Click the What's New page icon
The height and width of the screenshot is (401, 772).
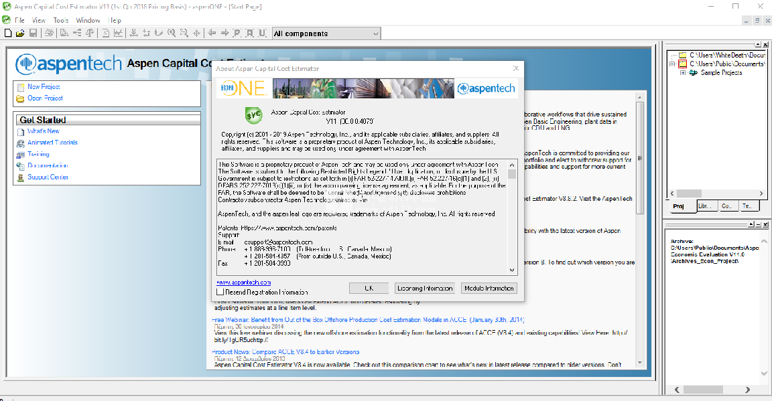(x=20, y=132)
